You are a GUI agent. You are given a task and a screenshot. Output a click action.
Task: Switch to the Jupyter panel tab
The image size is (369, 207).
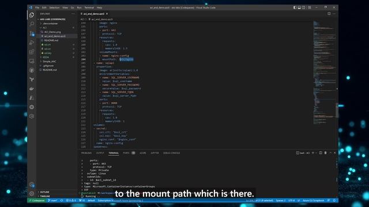pyautogui.click(x=155, y=153)
